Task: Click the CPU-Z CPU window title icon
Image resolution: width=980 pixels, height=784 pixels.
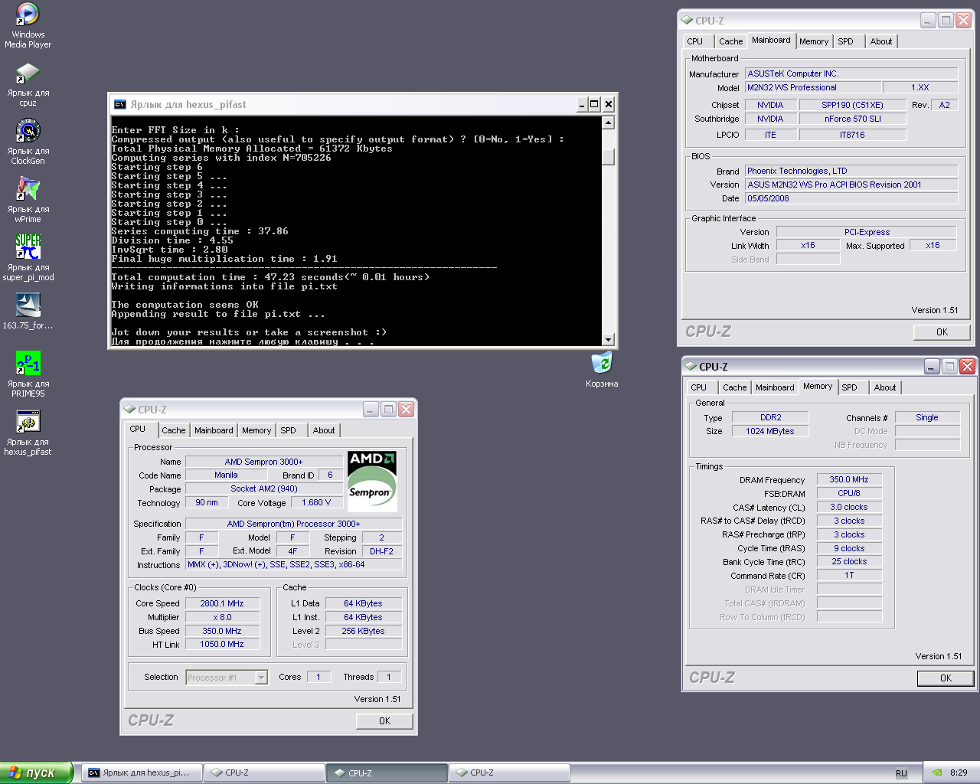Action: tap(129, 410)
